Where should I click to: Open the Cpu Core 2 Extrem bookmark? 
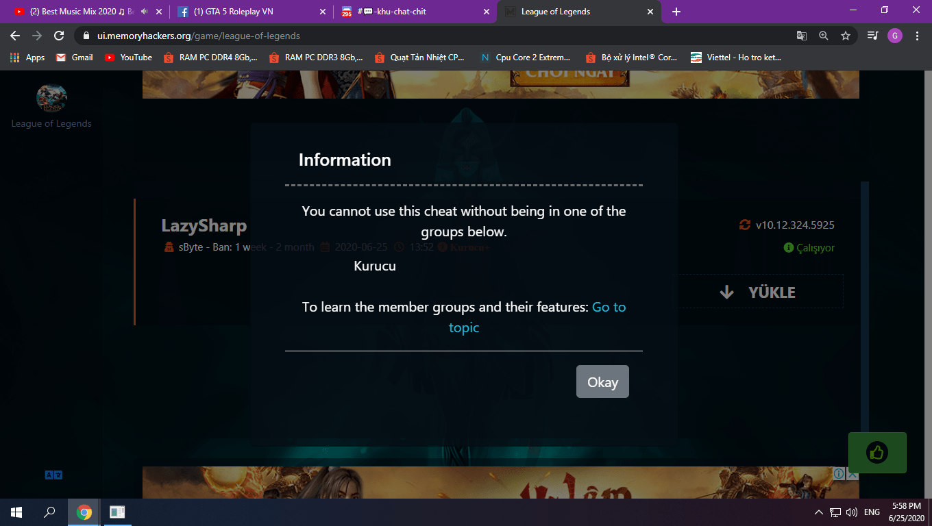pyautogui.click(x=525, y=58)
